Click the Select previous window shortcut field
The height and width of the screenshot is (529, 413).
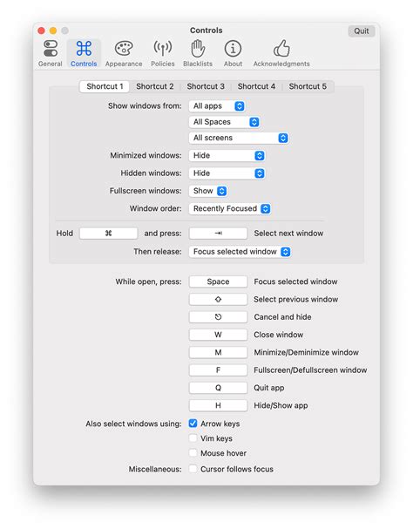pos(218,299)
